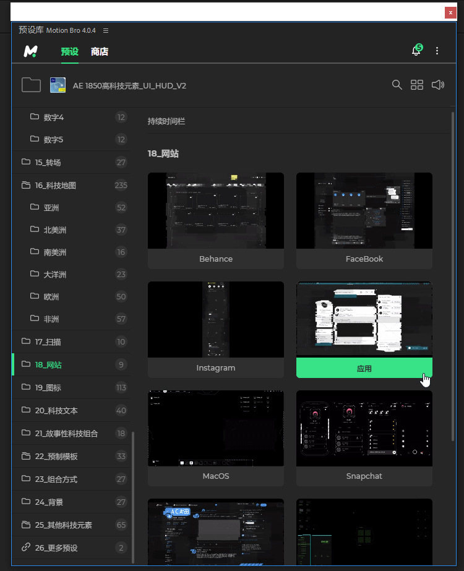This screenshot has height=571, width=464.
Task: Open the 南美洲 subfolder
Action: [71, 252]
